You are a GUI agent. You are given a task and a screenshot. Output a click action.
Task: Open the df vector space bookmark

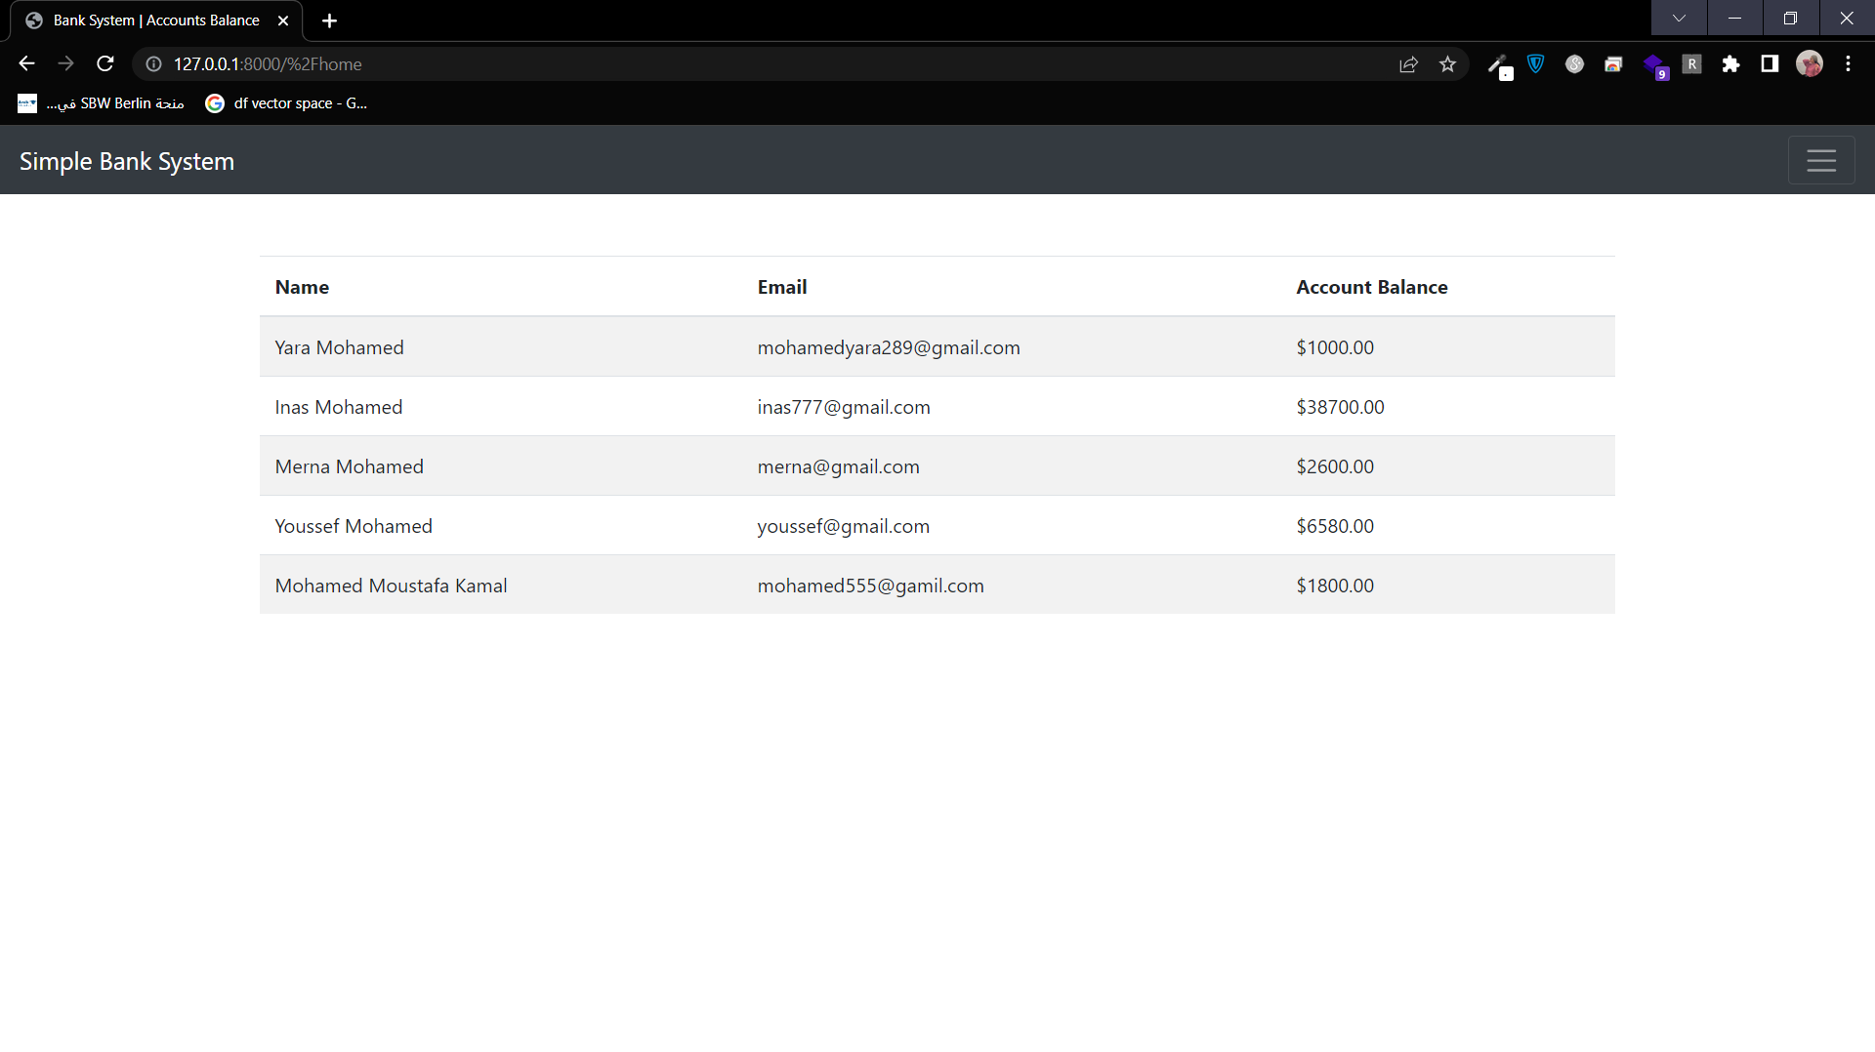[286, 102]
